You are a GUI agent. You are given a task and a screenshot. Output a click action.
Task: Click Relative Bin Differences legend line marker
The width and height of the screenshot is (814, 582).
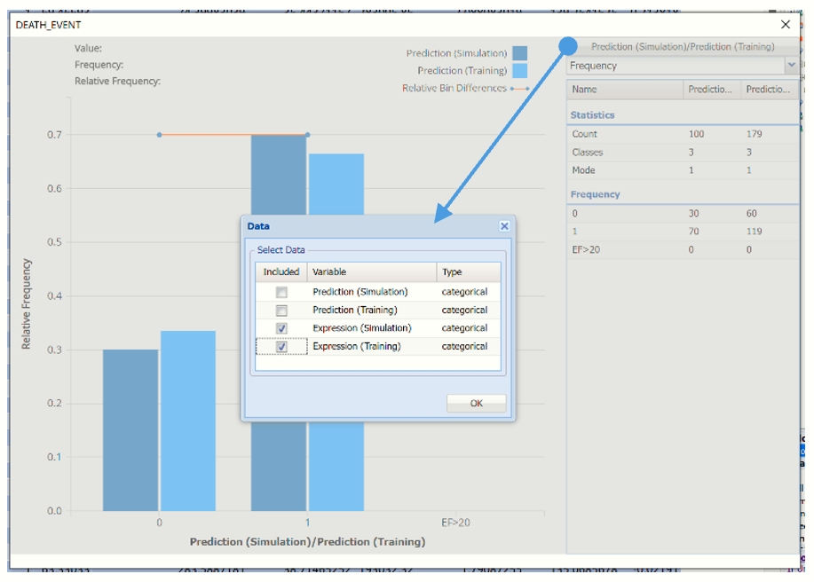coord(519,89)
